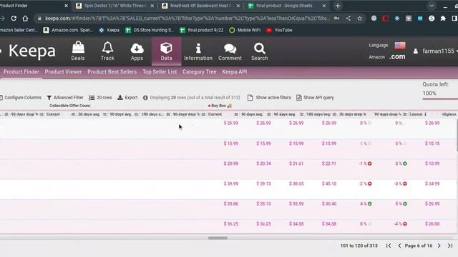Switch to final product Google Sheets tab
The width and height of the screenshot is (458, 257).
point(284,6)
